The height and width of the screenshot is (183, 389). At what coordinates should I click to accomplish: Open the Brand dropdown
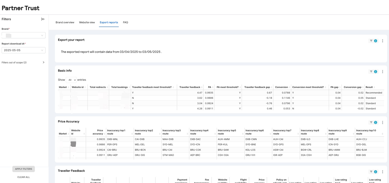[x=24, y=35]
